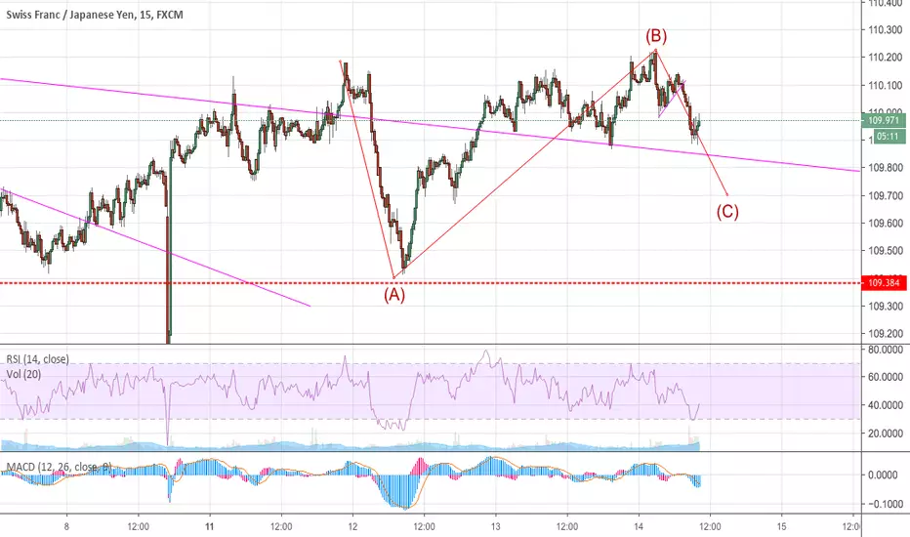
Task: Click the 110.200 price axis label
Action: (885, 58)
